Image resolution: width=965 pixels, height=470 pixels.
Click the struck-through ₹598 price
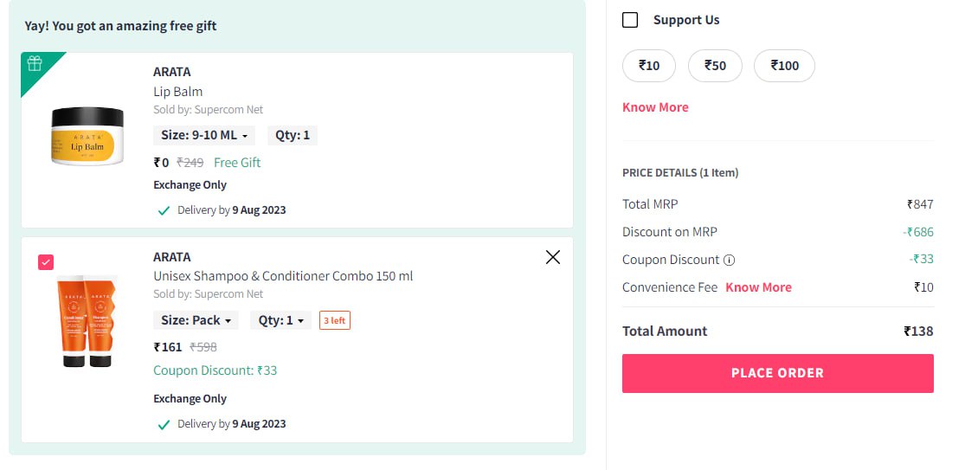[x=203, y=348]
